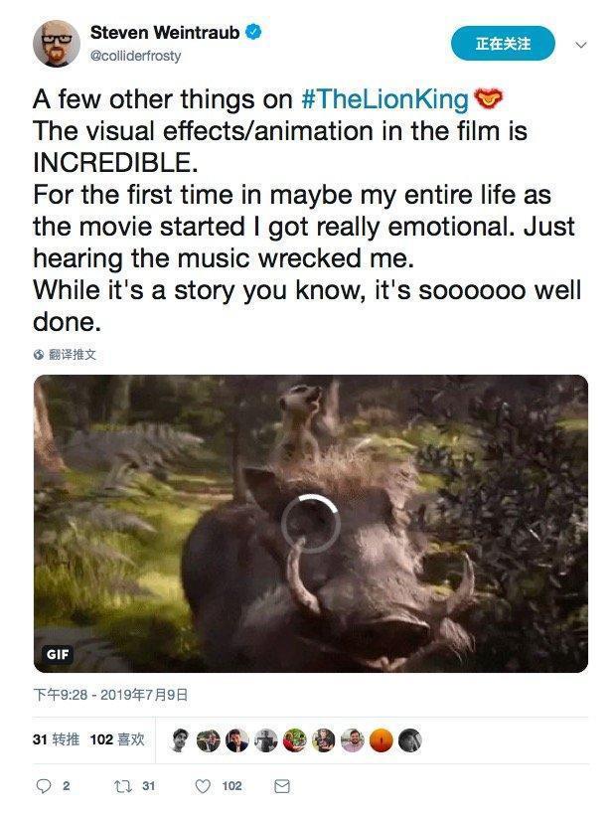Click the globe icon beside 翻译推文
Image resolution: width=611 pixels, height=817 pixels.
[x=39, y=355]
